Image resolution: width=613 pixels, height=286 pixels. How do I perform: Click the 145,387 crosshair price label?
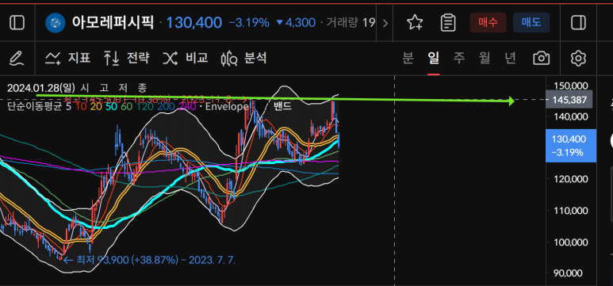569,100
